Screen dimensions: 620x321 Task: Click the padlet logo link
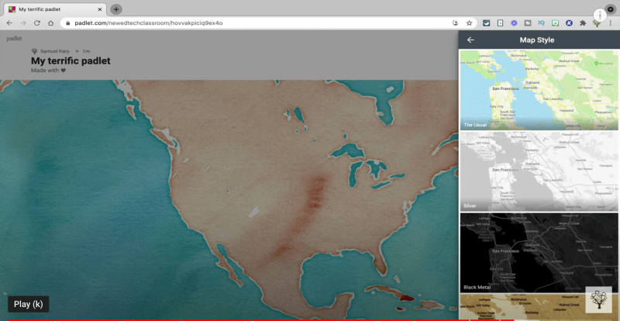pyautogui.click(x=14, y=37)
